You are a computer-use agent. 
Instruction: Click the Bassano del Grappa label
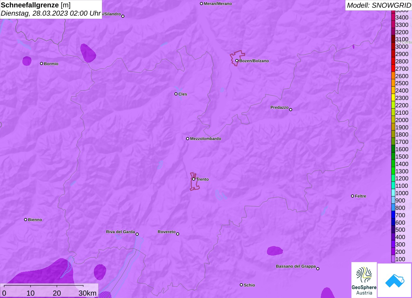click(x=296, y=266)
